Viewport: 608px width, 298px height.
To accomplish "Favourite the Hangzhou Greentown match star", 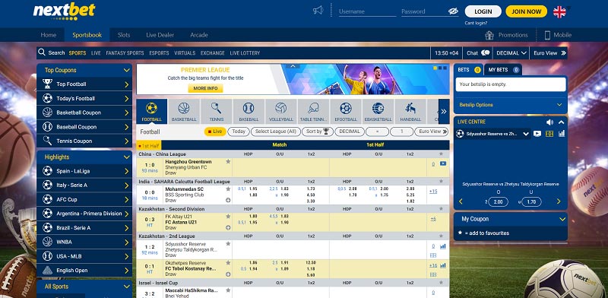I will (x=228, y=161).
